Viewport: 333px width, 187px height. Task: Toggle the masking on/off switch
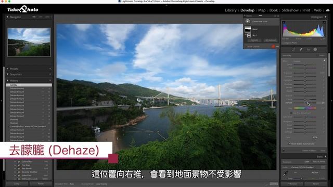(284, 151)
